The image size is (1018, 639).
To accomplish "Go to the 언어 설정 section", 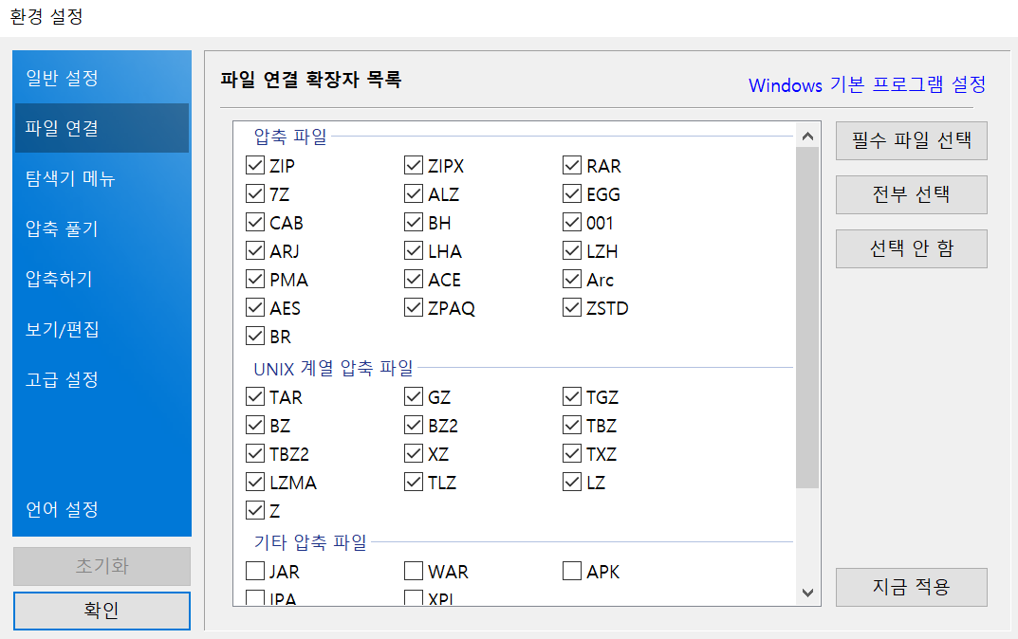I will tap(102, 511).
